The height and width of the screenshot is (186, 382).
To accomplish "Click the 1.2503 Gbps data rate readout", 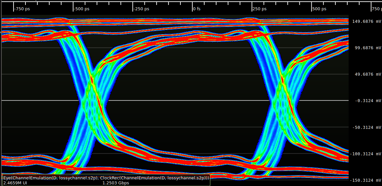I will (x=116, y=183).
